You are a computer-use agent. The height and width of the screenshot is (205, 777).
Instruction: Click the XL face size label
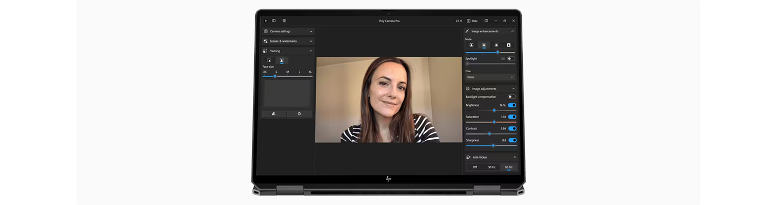pos(310,72)
